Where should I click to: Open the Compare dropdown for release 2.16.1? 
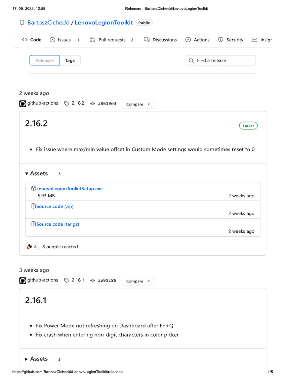point(138,281)
